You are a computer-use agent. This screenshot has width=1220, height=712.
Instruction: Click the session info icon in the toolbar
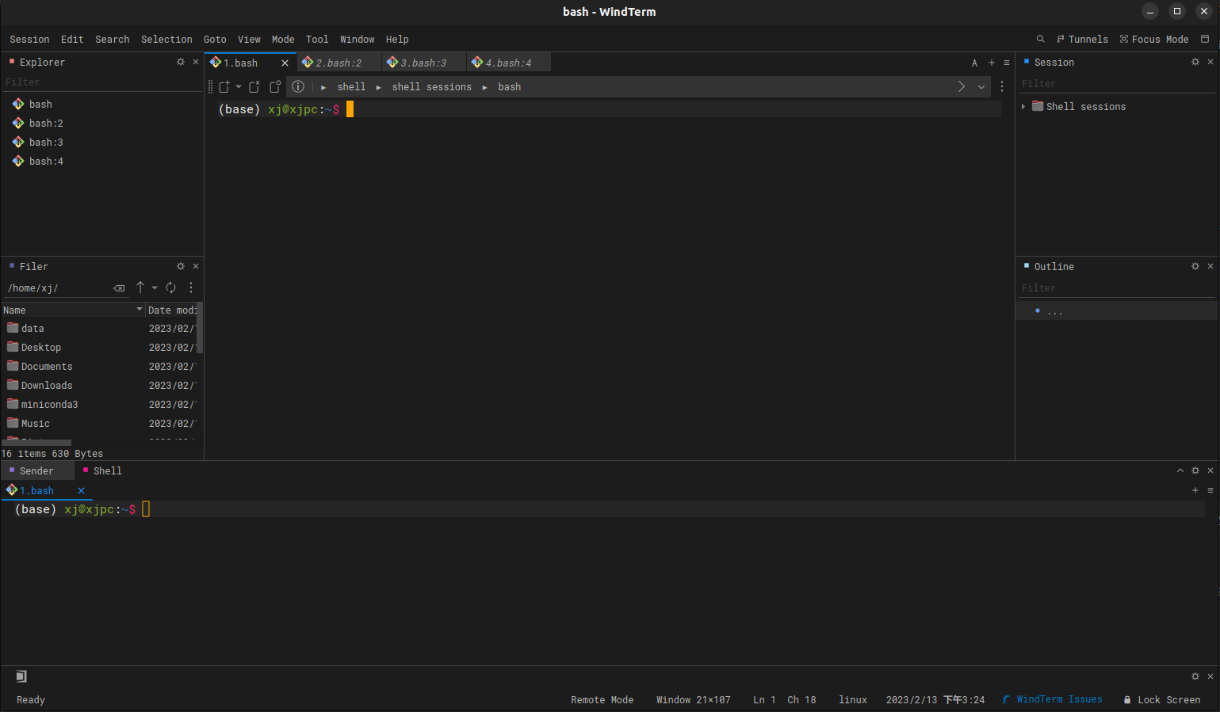point(298,86)
